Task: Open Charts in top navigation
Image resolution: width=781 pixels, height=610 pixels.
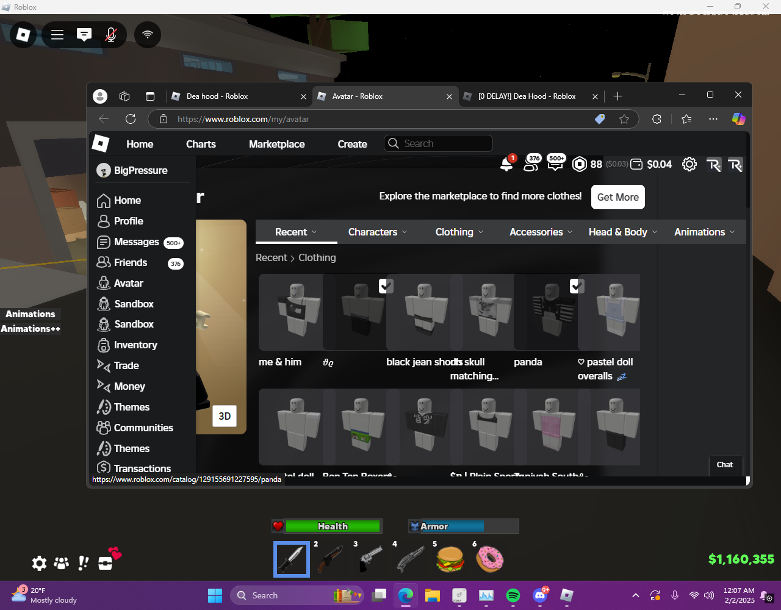Action: 201,144
